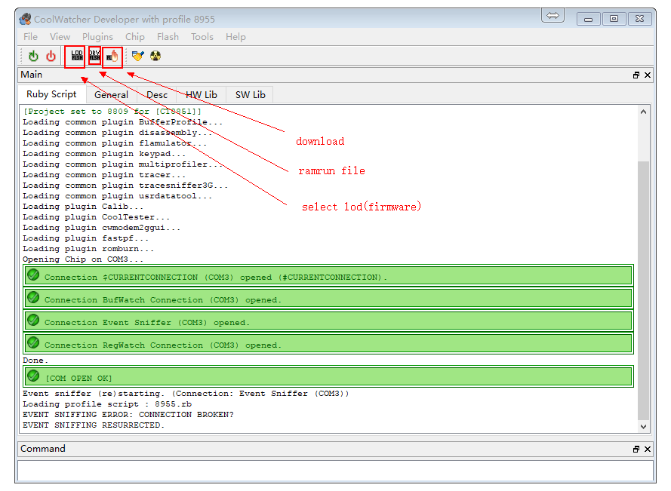Close the Main panel
This screenshot has height=491, width=671.
tap(648, 75)
